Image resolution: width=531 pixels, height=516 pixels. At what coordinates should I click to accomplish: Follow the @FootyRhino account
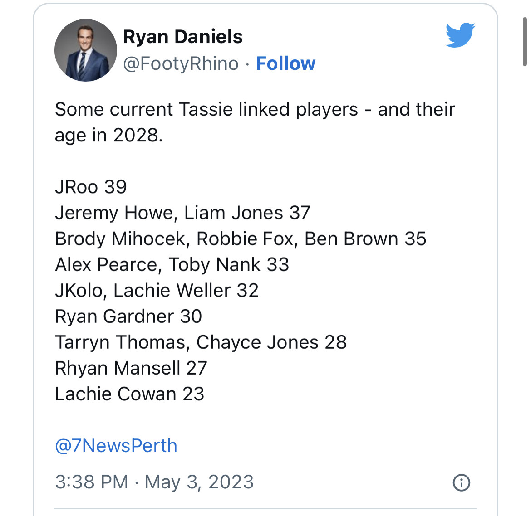tap(285, 63)
